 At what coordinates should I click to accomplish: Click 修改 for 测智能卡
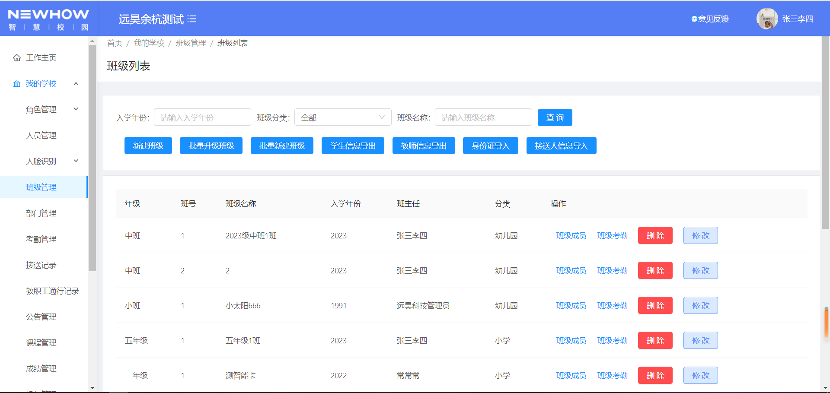tap(701, 375)
